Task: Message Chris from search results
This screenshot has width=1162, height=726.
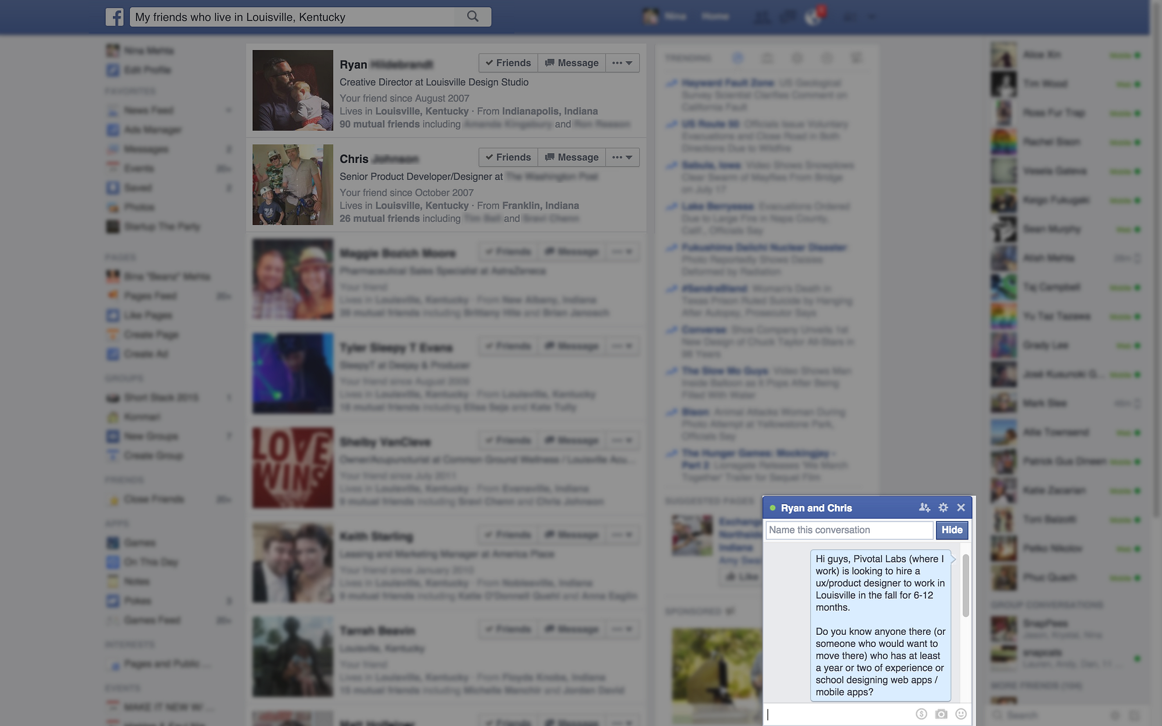Action: point(572,157)
